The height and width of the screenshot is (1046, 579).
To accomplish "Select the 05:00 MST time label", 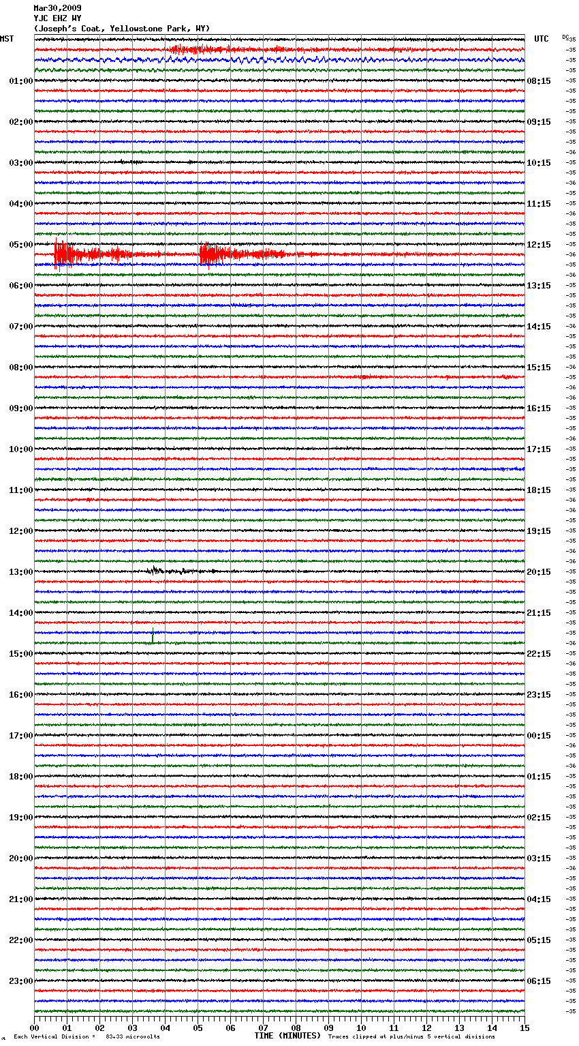I will [21, 245].
